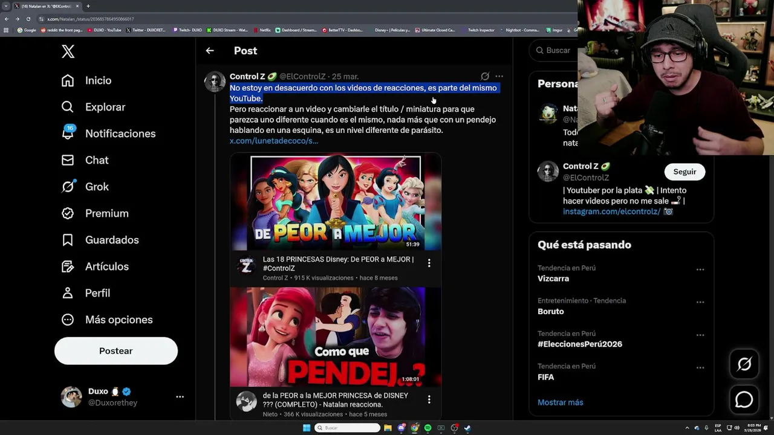The image size is (774, 435).
Task: Click the 25 mar. post date
Action: coord(345,77)
